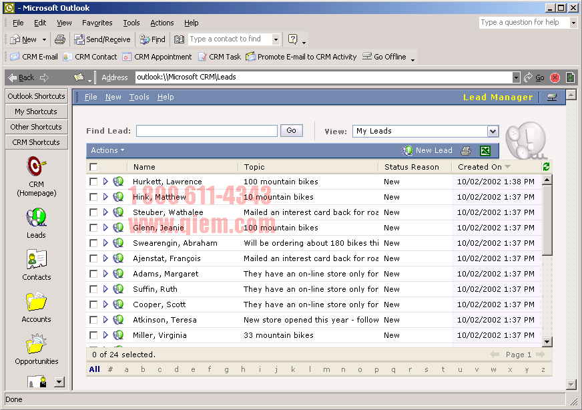The image size is (582, 410).
Task: Click the red Stop icon by the address bar
Action: [555, 77]
